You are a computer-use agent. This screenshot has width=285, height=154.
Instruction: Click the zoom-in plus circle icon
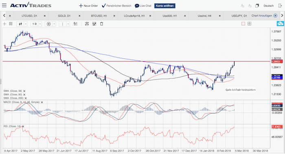48,24
